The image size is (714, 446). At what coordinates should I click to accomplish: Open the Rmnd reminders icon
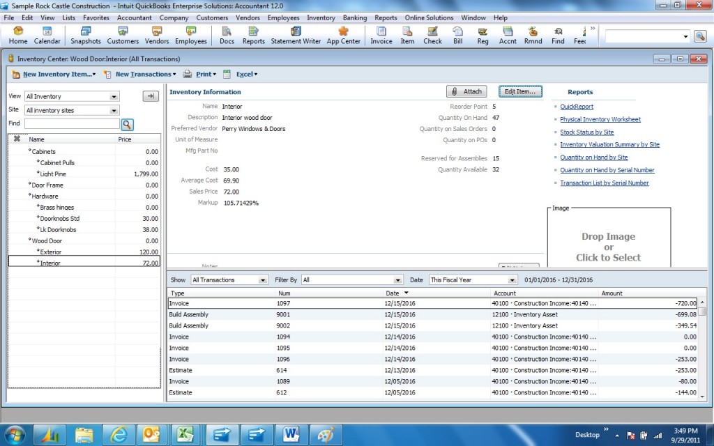pos(533,35)
